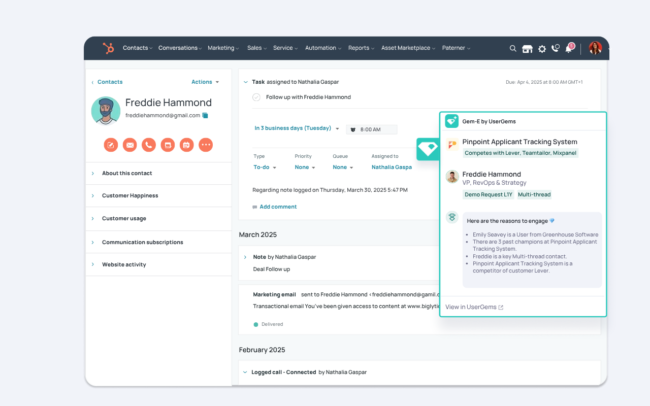Click the View in UserGems link
The width and height of the screenshot is (650, 406).
(474, 307)
